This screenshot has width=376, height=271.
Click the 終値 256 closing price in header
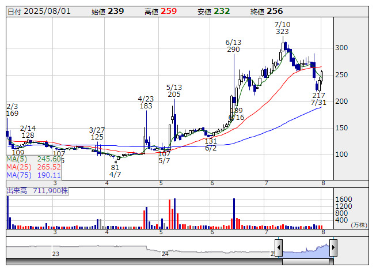coord(267,12)
